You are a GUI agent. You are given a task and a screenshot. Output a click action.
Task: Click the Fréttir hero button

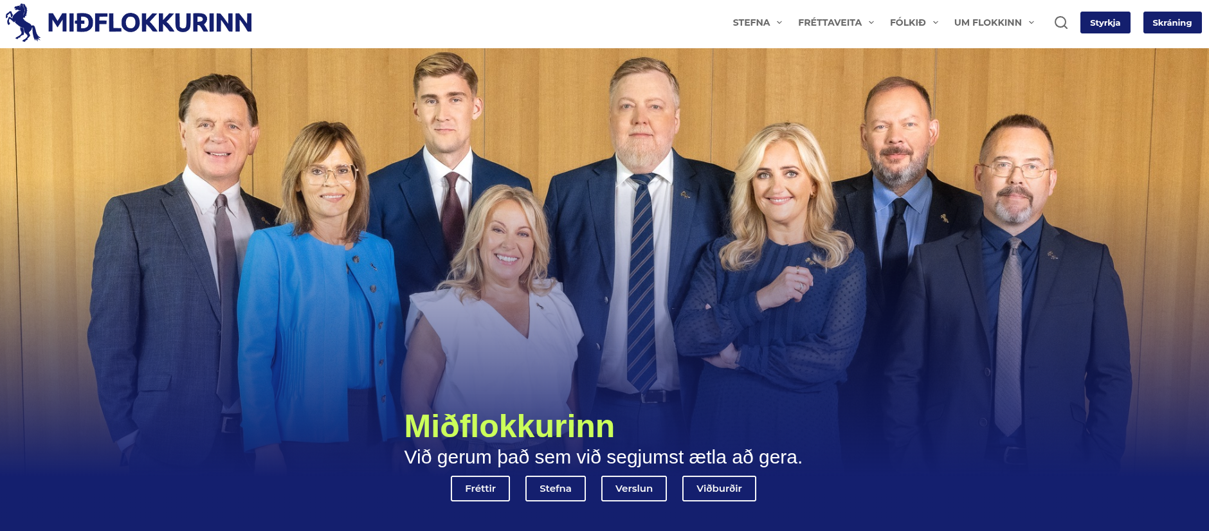pyautogui.click(x=480, y=489)
